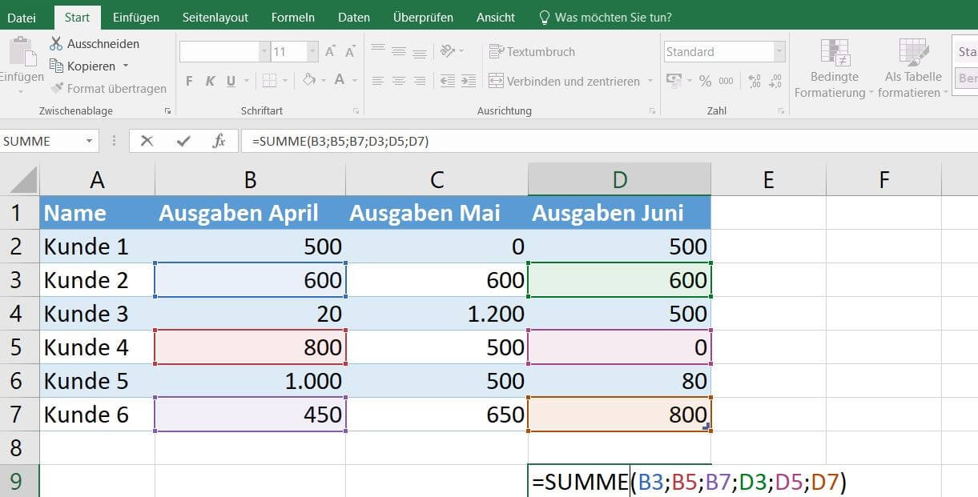The image size is (978, 497).
Task: Open Bedingte Formatierung menu
Action: (x=834, y=69)
